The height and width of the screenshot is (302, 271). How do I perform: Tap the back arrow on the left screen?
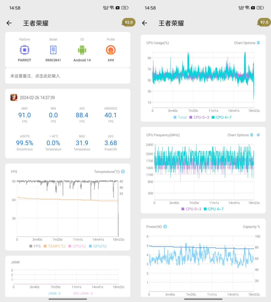point(9,23)
